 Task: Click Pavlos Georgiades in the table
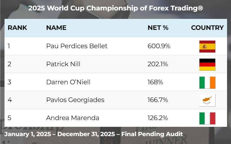pyautogui.click(x=75, y=100)
